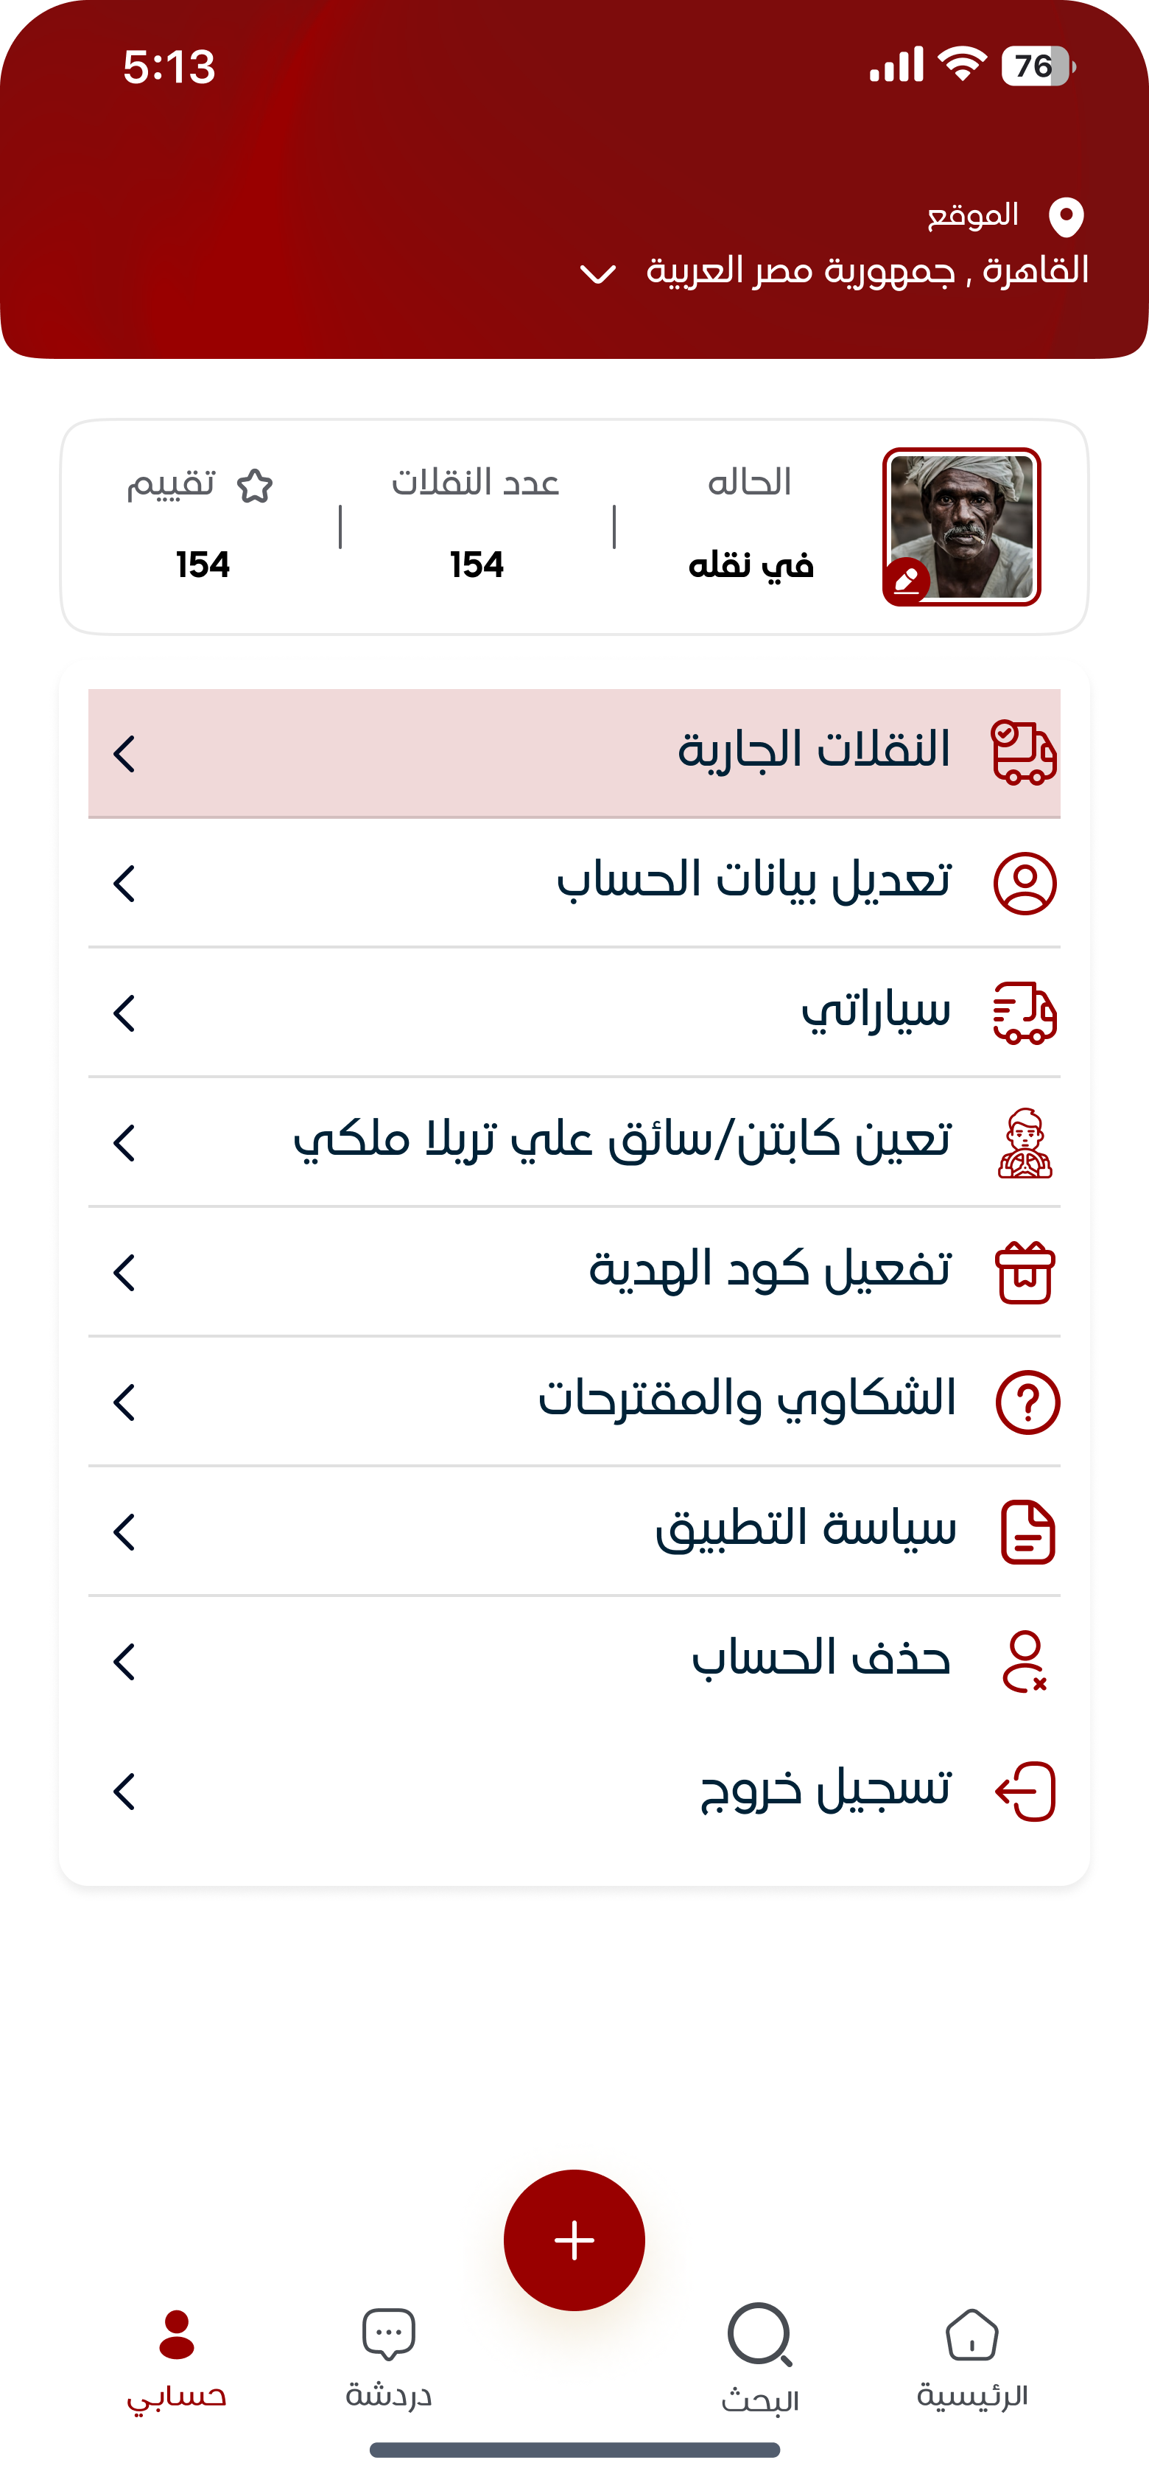Select حذف الحساب menu item
This screenshot has width=1149, height=2488.
coord(821,1660)
